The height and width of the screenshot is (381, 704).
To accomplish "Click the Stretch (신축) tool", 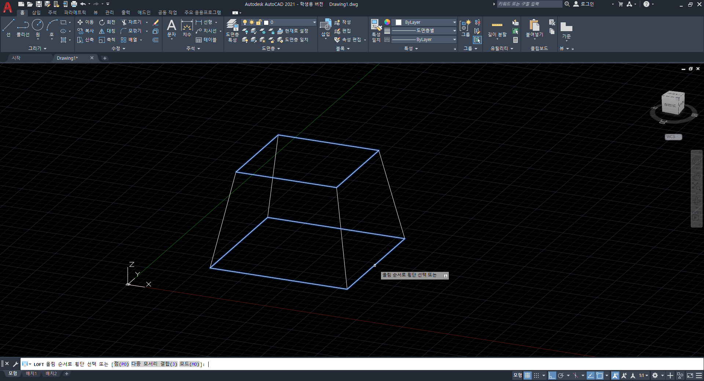I will click(85, 40).
